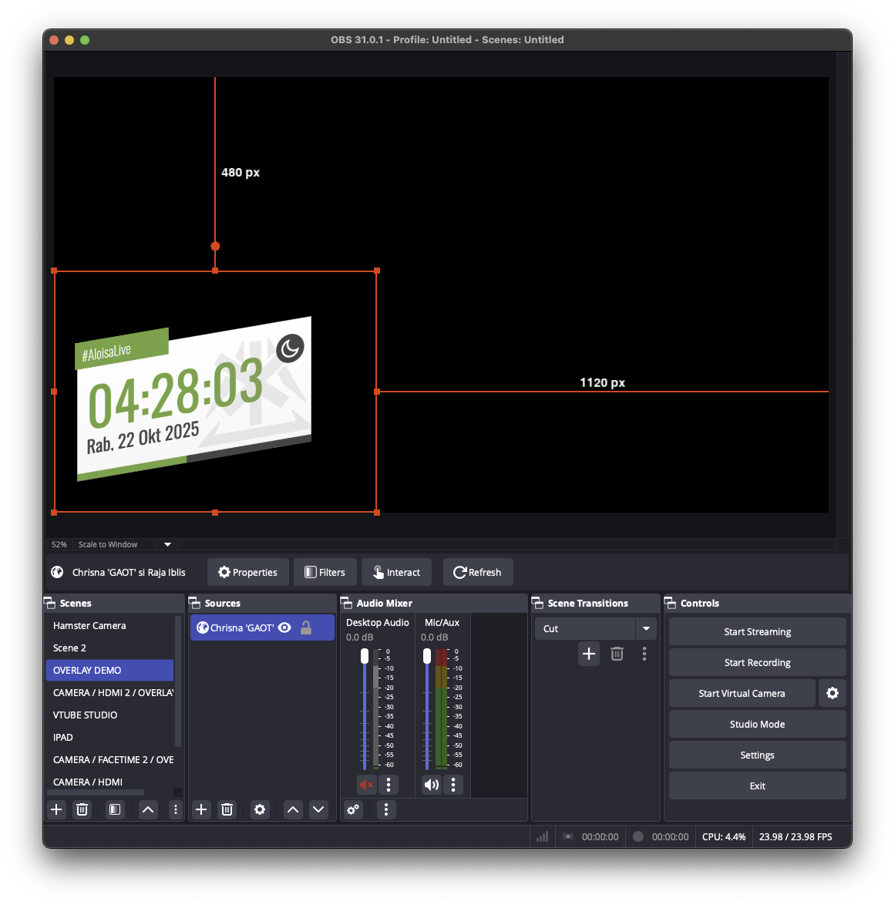Screen dimensions: 895x905
Task: Add a new scene with plus icon
Action: click(56, 809)
